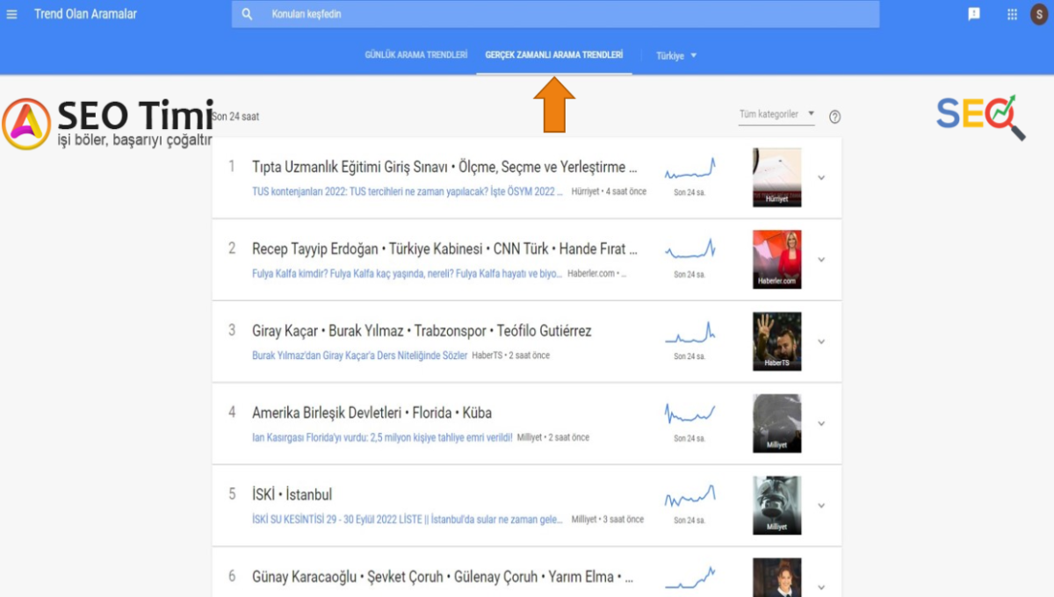
Task: Click sparkline chart in İSKİ row
Action: (689, 496)
